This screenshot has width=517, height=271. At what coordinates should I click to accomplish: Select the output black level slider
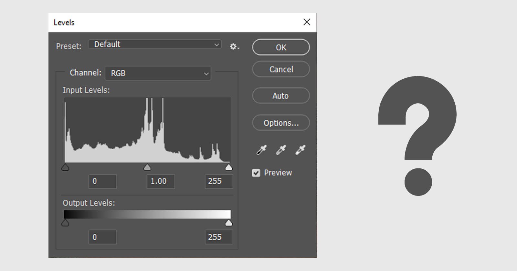click(65, 223)
